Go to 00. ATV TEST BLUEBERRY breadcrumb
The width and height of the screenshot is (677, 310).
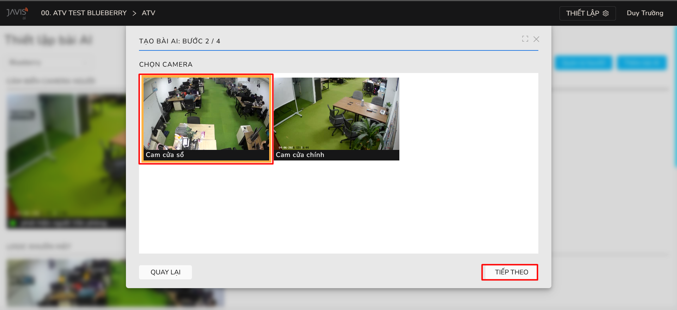84,13
